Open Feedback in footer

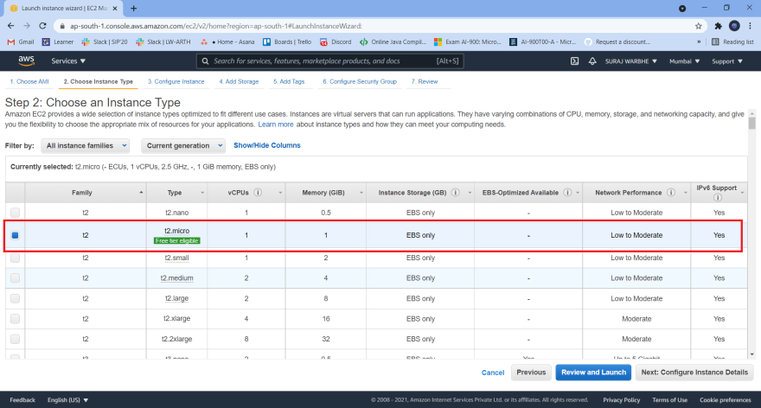[x=22, y=400]
